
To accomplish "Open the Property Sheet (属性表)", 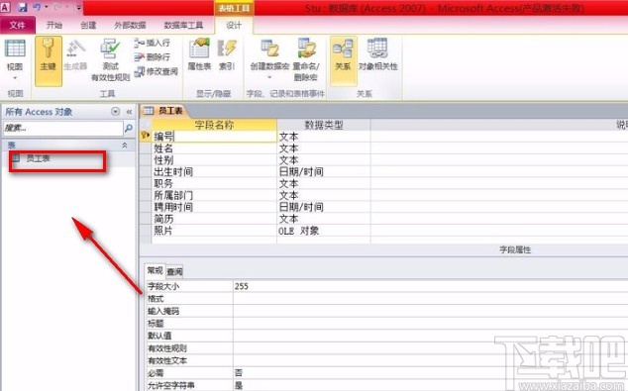I will (199, 55).
